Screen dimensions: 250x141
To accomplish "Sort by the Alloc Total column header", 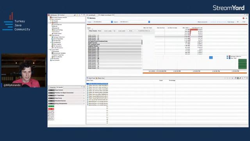I will tap(186, 28).
